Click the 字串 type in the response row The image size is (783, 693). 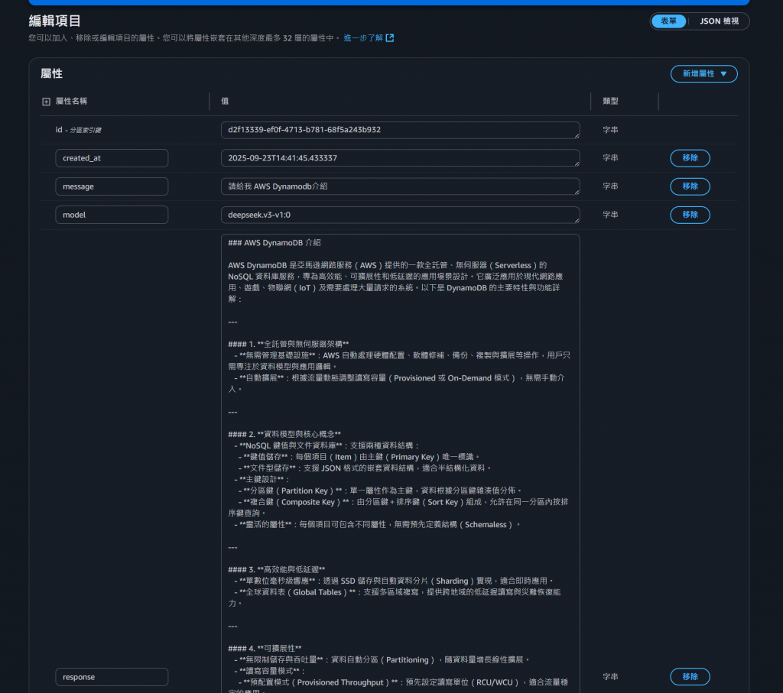(x=610, y=677)
